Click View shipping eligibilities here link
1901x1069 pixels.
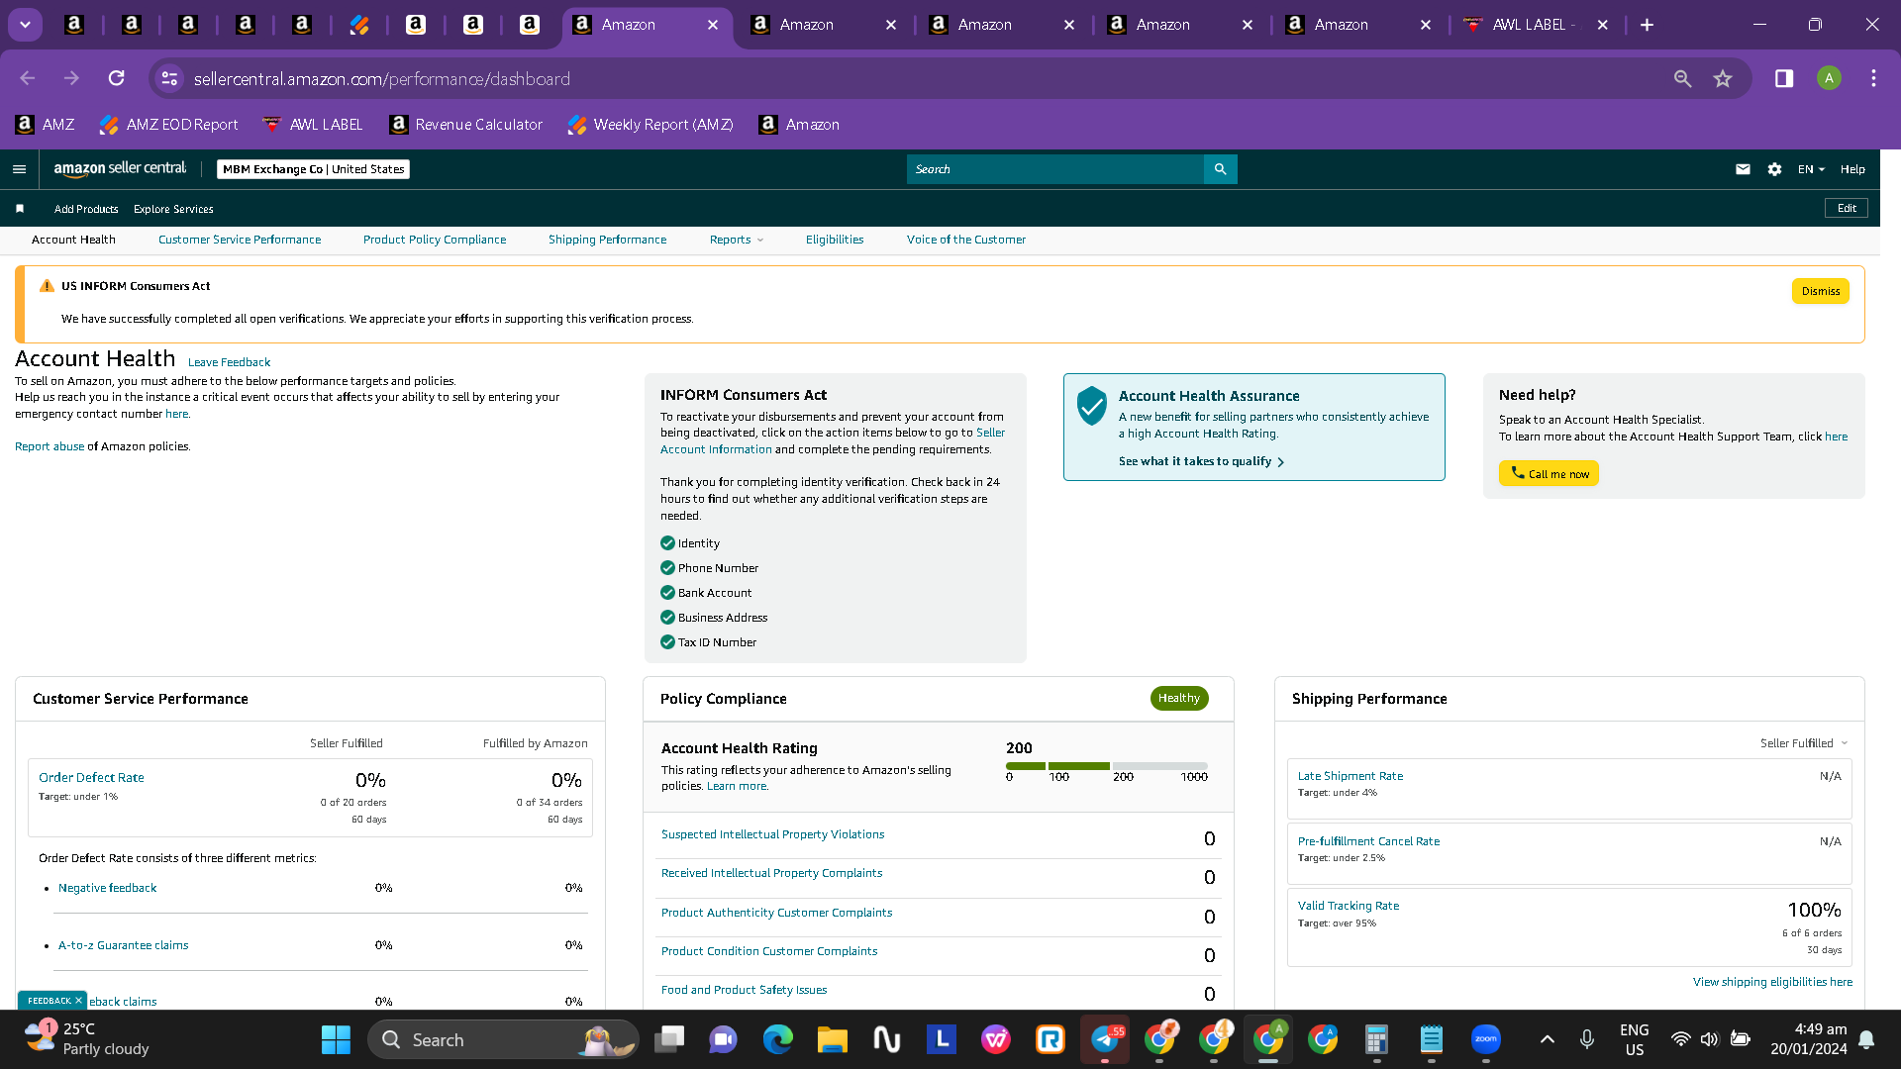tap(1772, 982)
